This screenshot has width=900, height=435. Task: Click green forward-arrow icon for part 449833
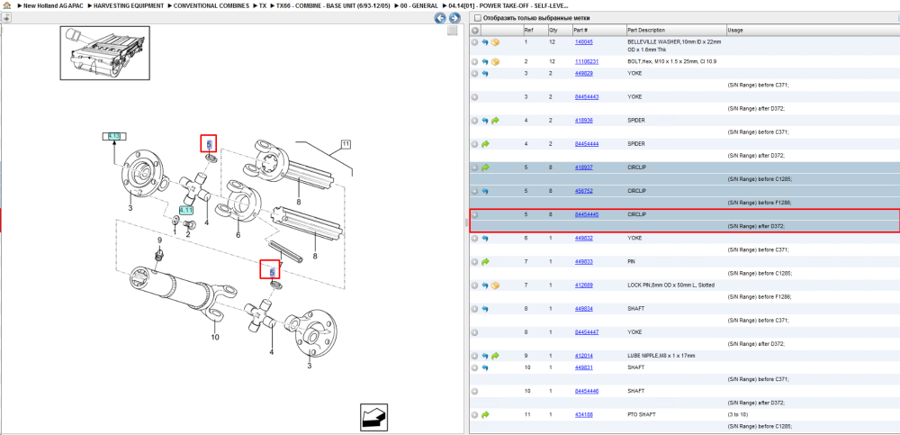(x=485, y=262)
